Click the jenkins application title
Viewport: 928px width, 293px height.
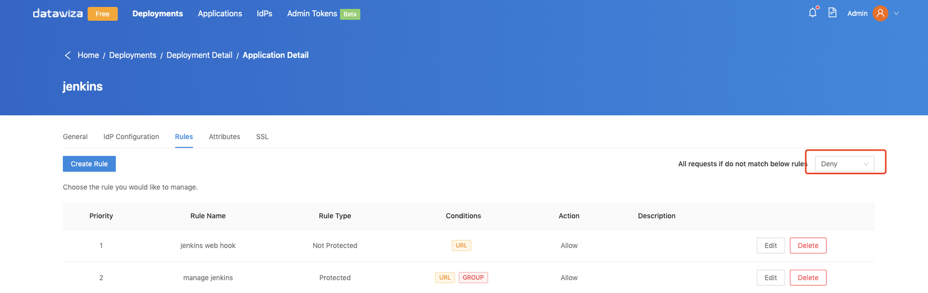pos(82,87)
